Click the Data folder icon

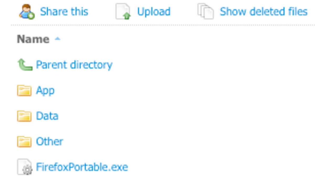(25, 116)
